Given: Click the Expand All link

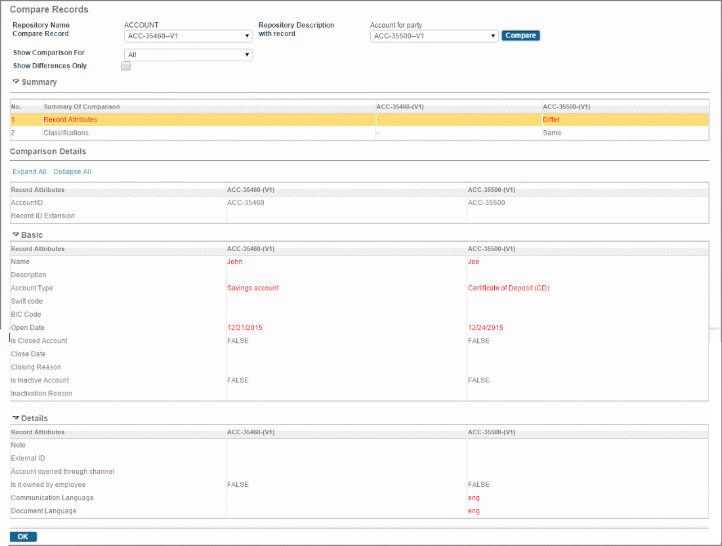Looking at the screenshot, I should 30,171.
